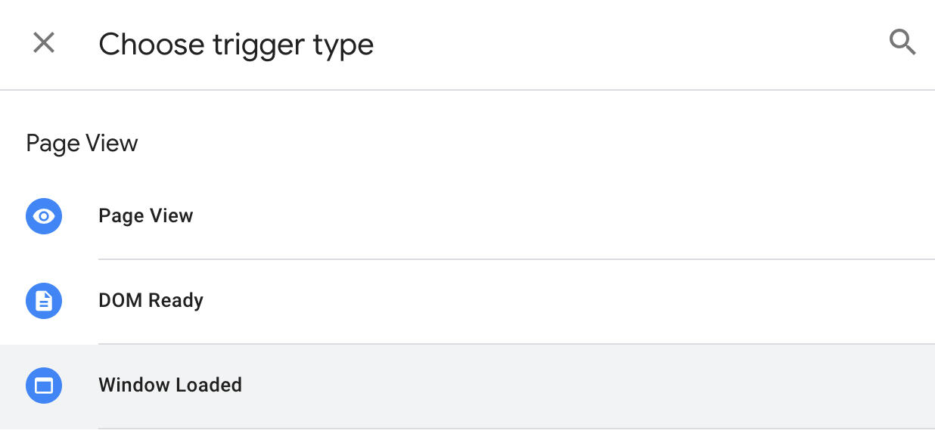Select the DOM Ready trigger label
935x446 pixels.
(x=151, y=301)
